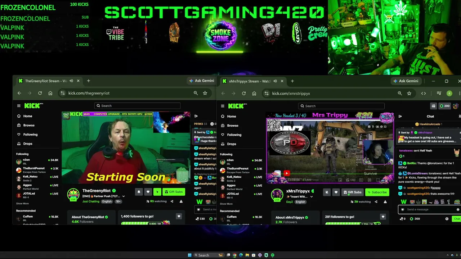Viewport: 461px width, 259px height.
Task: Open the code brackets icon in xMrsTrippyx browser toolbar
Action: click(424, 94)
